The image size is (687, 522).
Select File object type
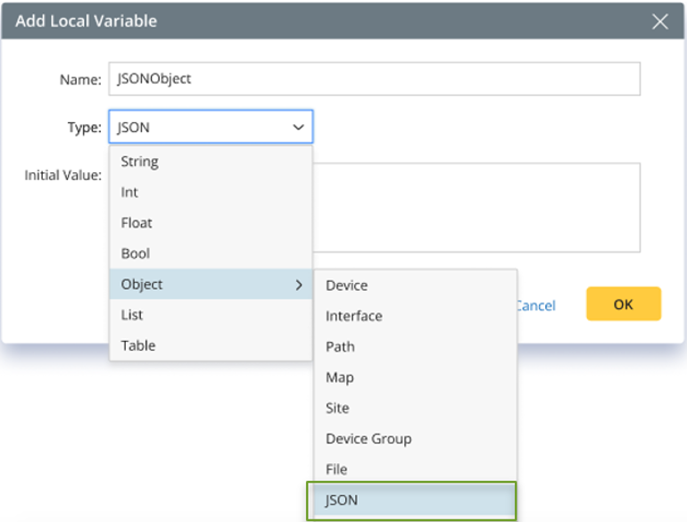pyautogui.click(x=336, y=469)
